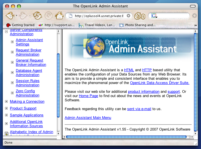
Task: Click the Stop loading button
Action: [x=48, y=16]
